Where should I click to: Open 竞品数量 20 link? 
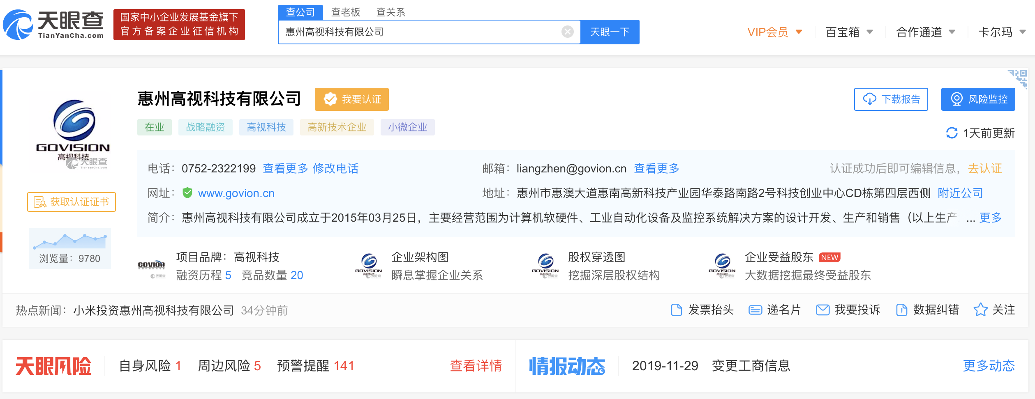[x=272, y=275]
